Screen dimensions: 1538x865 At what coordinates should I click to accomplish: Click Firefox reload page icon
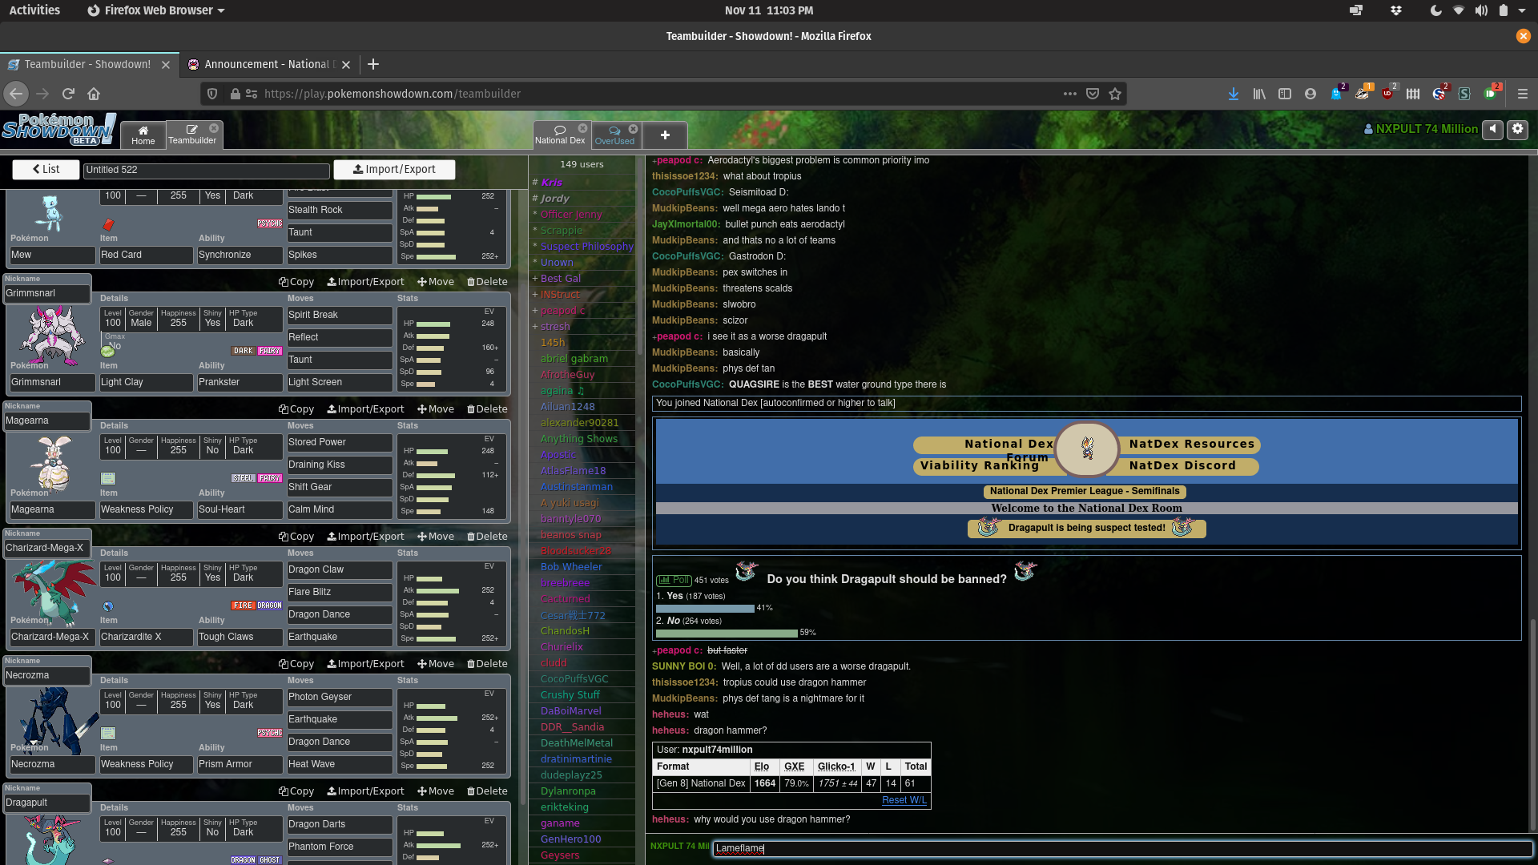pos(68,94)
